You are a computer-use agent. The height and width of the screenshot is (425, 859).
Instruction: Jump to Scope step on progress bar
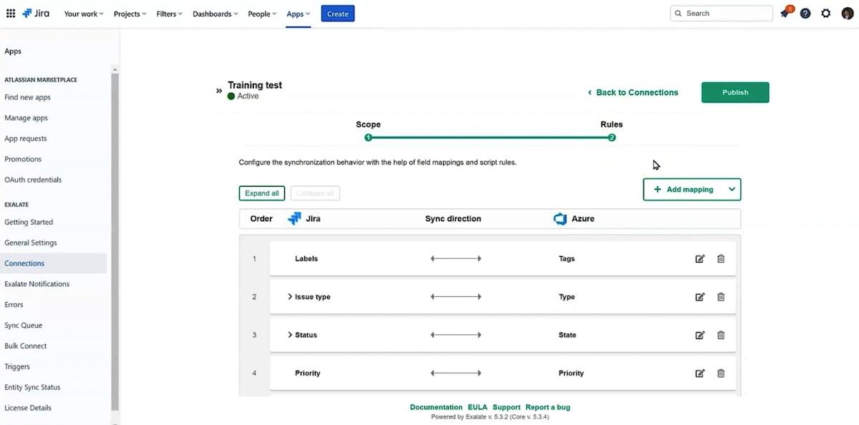point(368,137)
